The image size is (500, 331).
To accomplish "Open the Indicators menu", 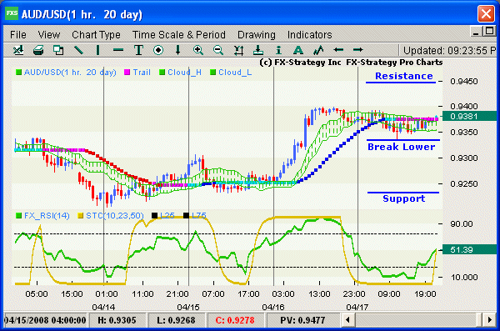I will point(310,34).
